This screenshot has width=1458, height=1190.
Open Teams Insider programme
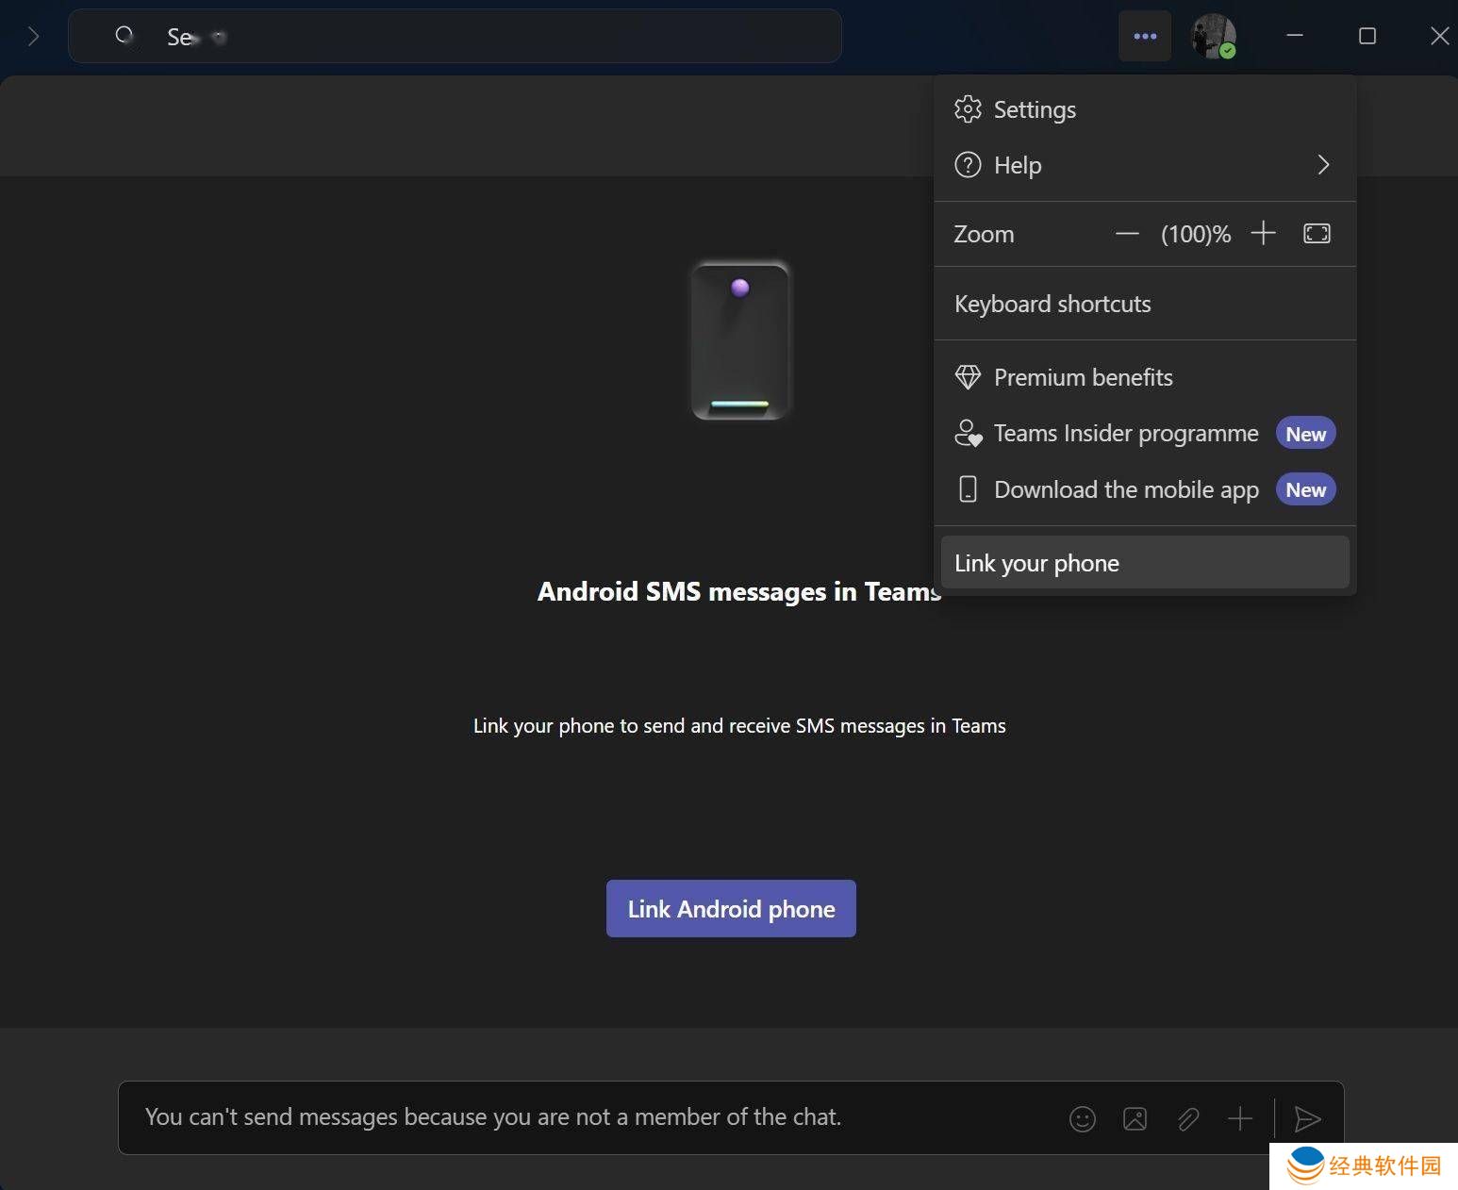[x=1144, y=433]
